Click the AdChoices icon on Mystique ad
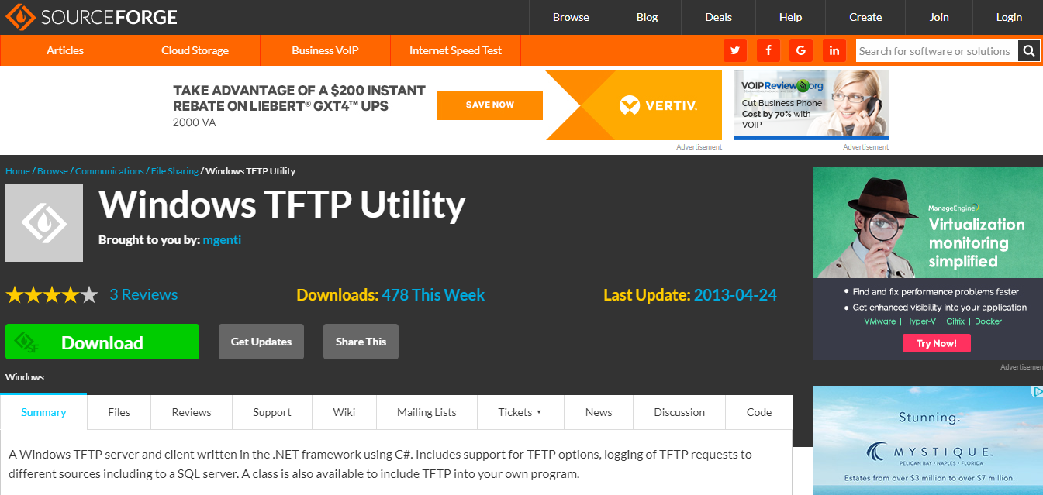The image size is (1043, 495). 1038,392
